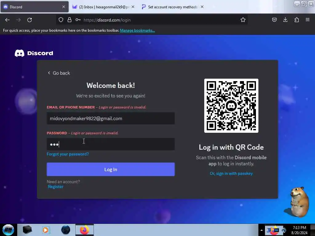Click the Log in with QR Code heading
Viewport: 315px width, 236px height.
pos(231,147)
